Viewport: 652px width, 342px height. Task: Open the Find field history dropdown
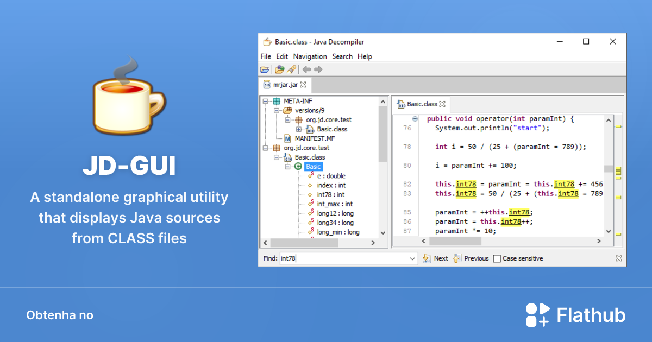coord(413,258)
